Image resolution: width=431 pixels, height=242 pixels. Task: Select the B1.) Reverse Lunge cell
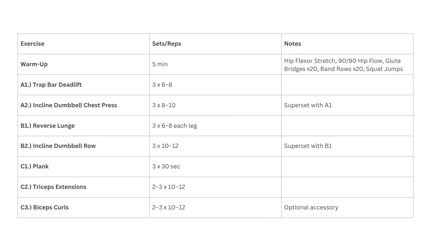point(47,126)
